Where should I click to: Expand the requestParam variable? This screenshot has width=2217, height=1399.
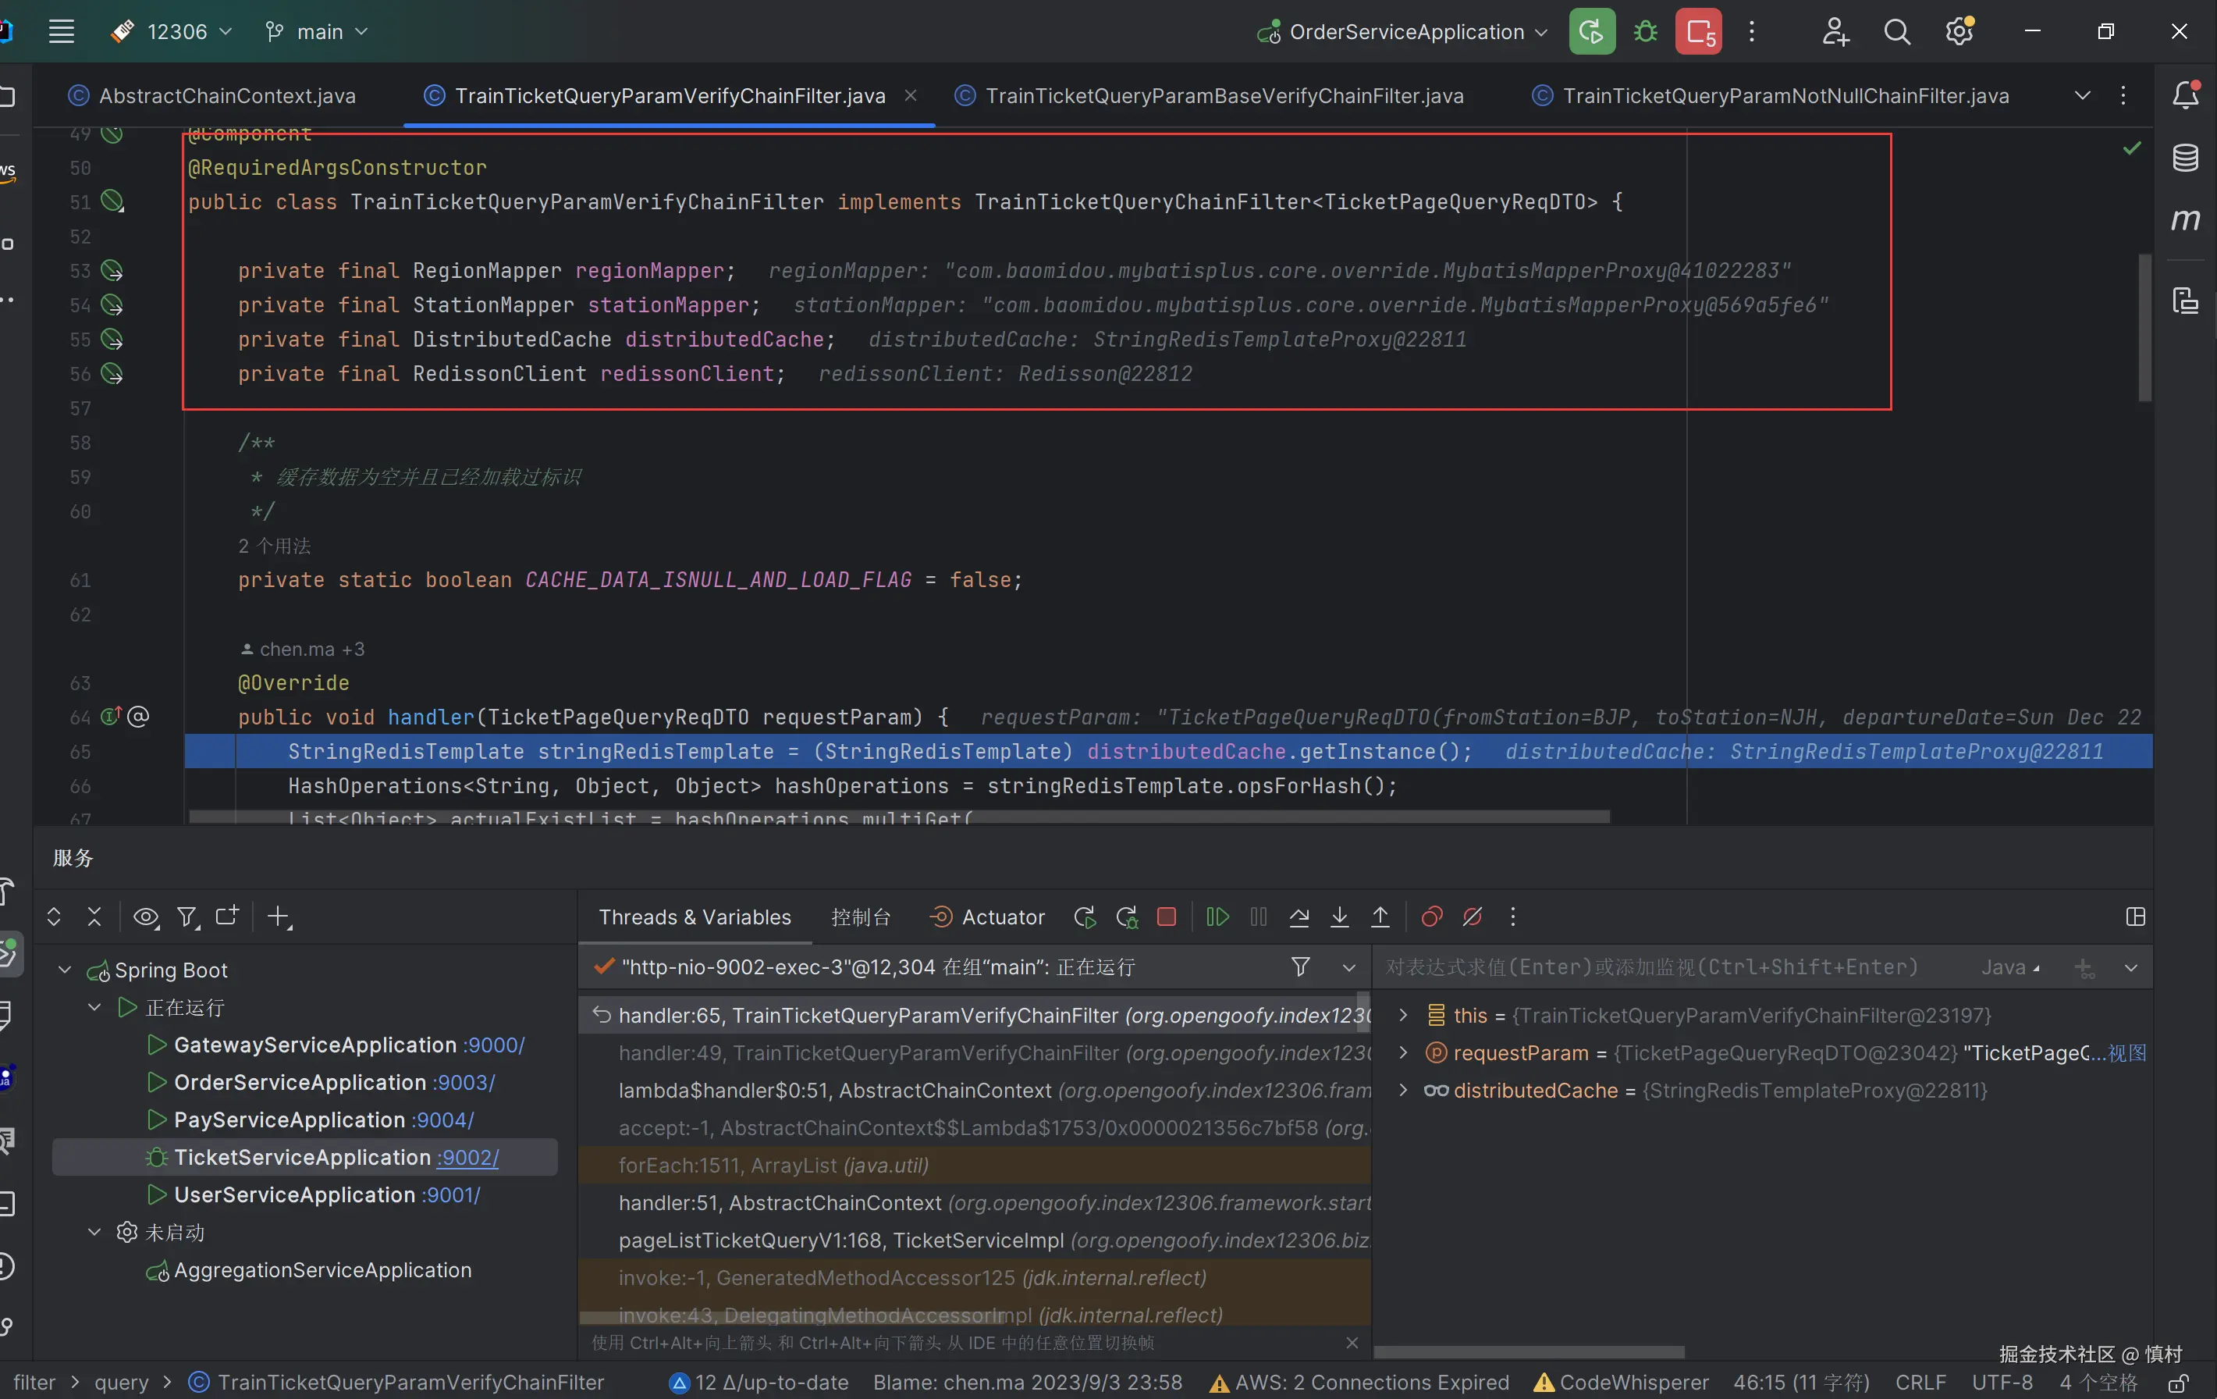(1403, 1052)
